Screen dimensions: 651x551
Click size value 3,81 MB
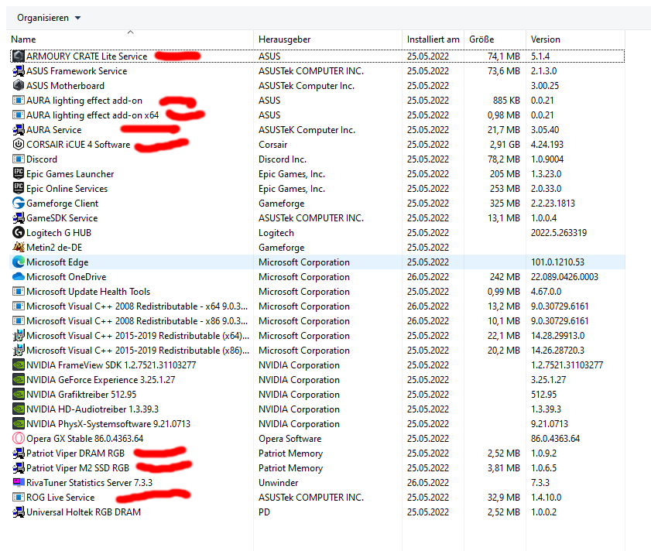tap(504, 468)
